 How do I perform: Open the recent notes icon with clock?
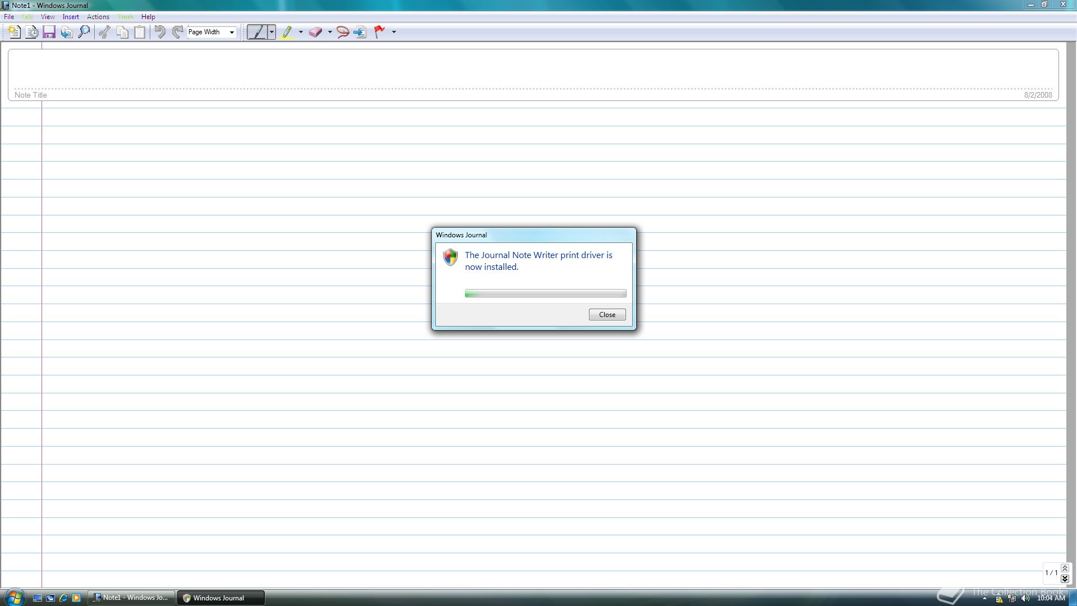tap(32, 32)
